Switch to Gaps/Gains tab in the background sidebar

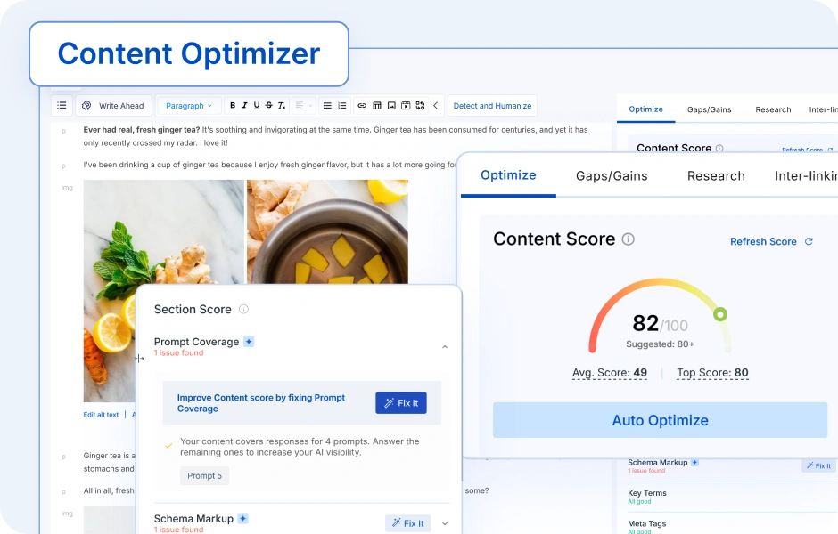[x=709, y=109]
